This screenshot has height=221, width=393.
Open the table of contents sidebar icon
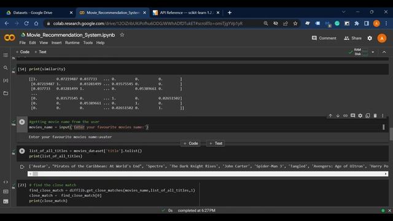[x=6, y=55]
